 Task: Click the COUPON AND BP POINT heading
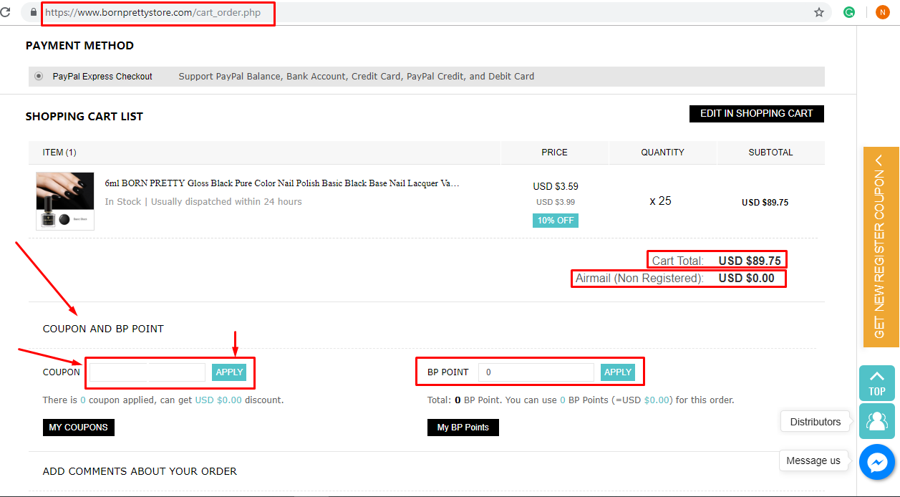pos(103,329)
